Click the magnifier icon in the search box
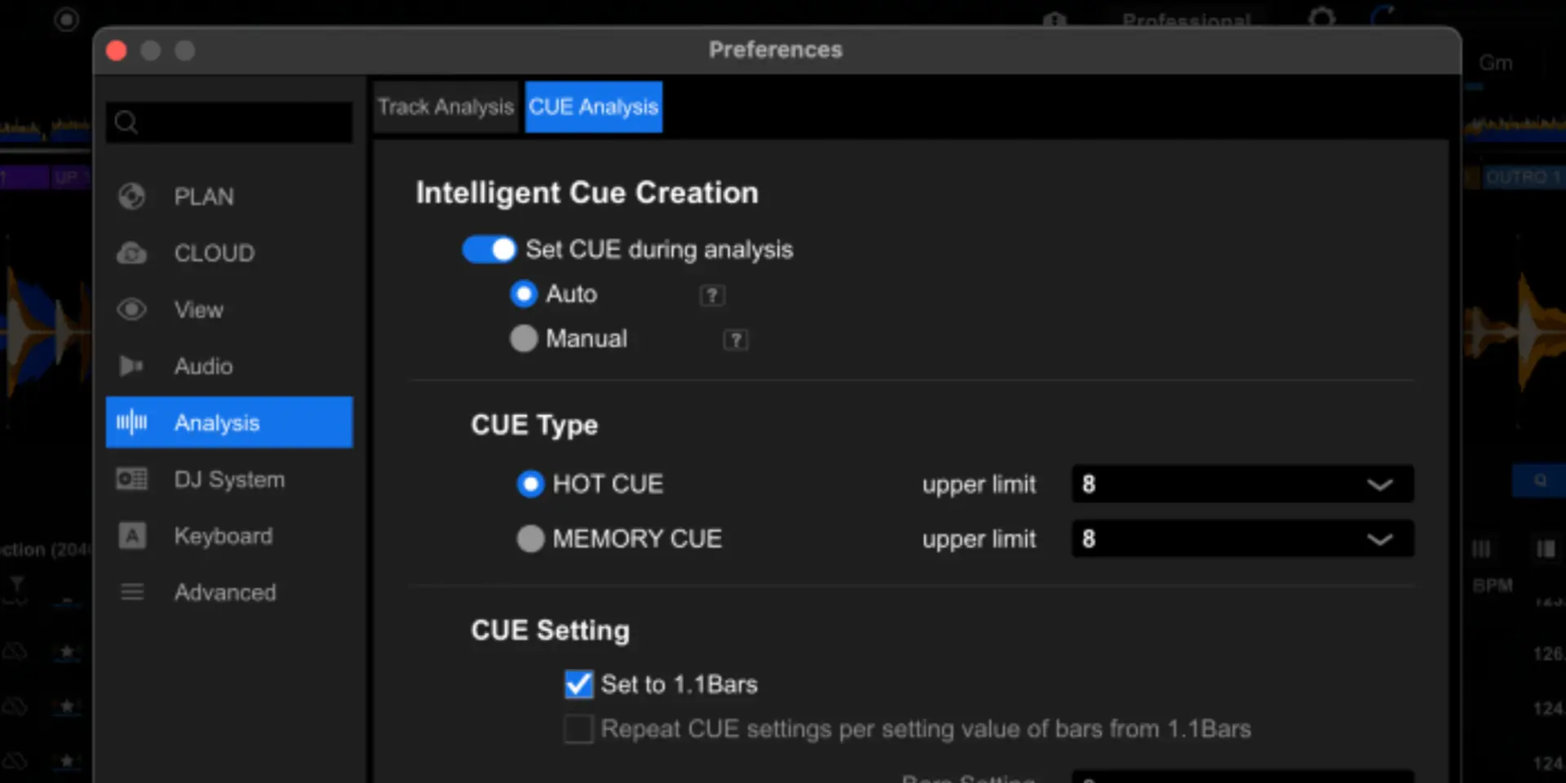Viewport: 1566px width, 783px height. point(126,122)
